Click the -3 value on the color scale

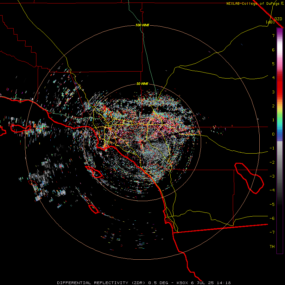coord(272,176)
